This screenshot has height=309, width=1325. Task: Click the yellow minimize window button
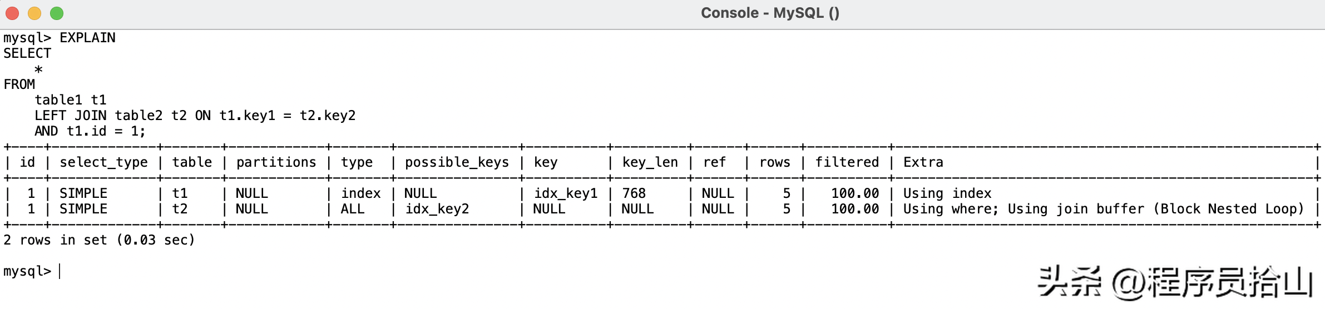(x=34, y=13)
